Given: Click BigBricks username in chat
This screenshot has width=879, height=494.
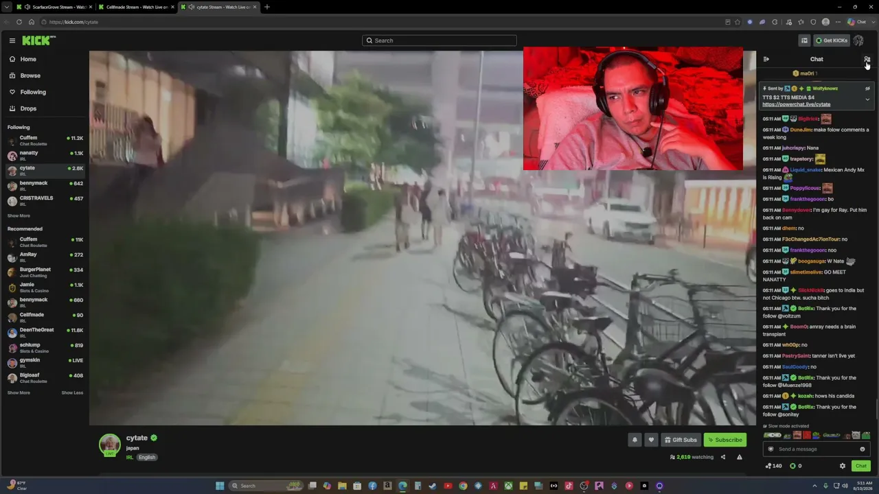Looking at the screenshot, I should (808, 119).
